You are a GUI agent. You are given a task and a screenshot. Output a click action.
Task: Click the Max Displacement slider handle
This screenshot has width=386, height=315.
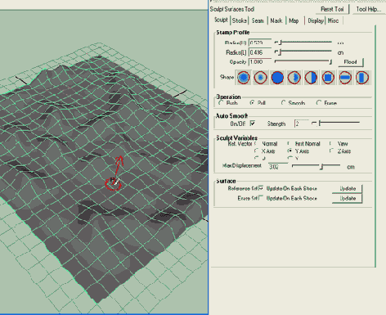click(321, 167)
